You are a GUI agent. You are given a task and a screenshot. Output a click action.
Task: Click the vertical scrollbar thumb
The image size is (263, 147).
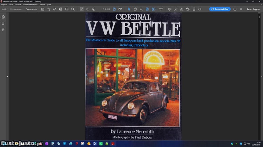click(x=259, y=17)
